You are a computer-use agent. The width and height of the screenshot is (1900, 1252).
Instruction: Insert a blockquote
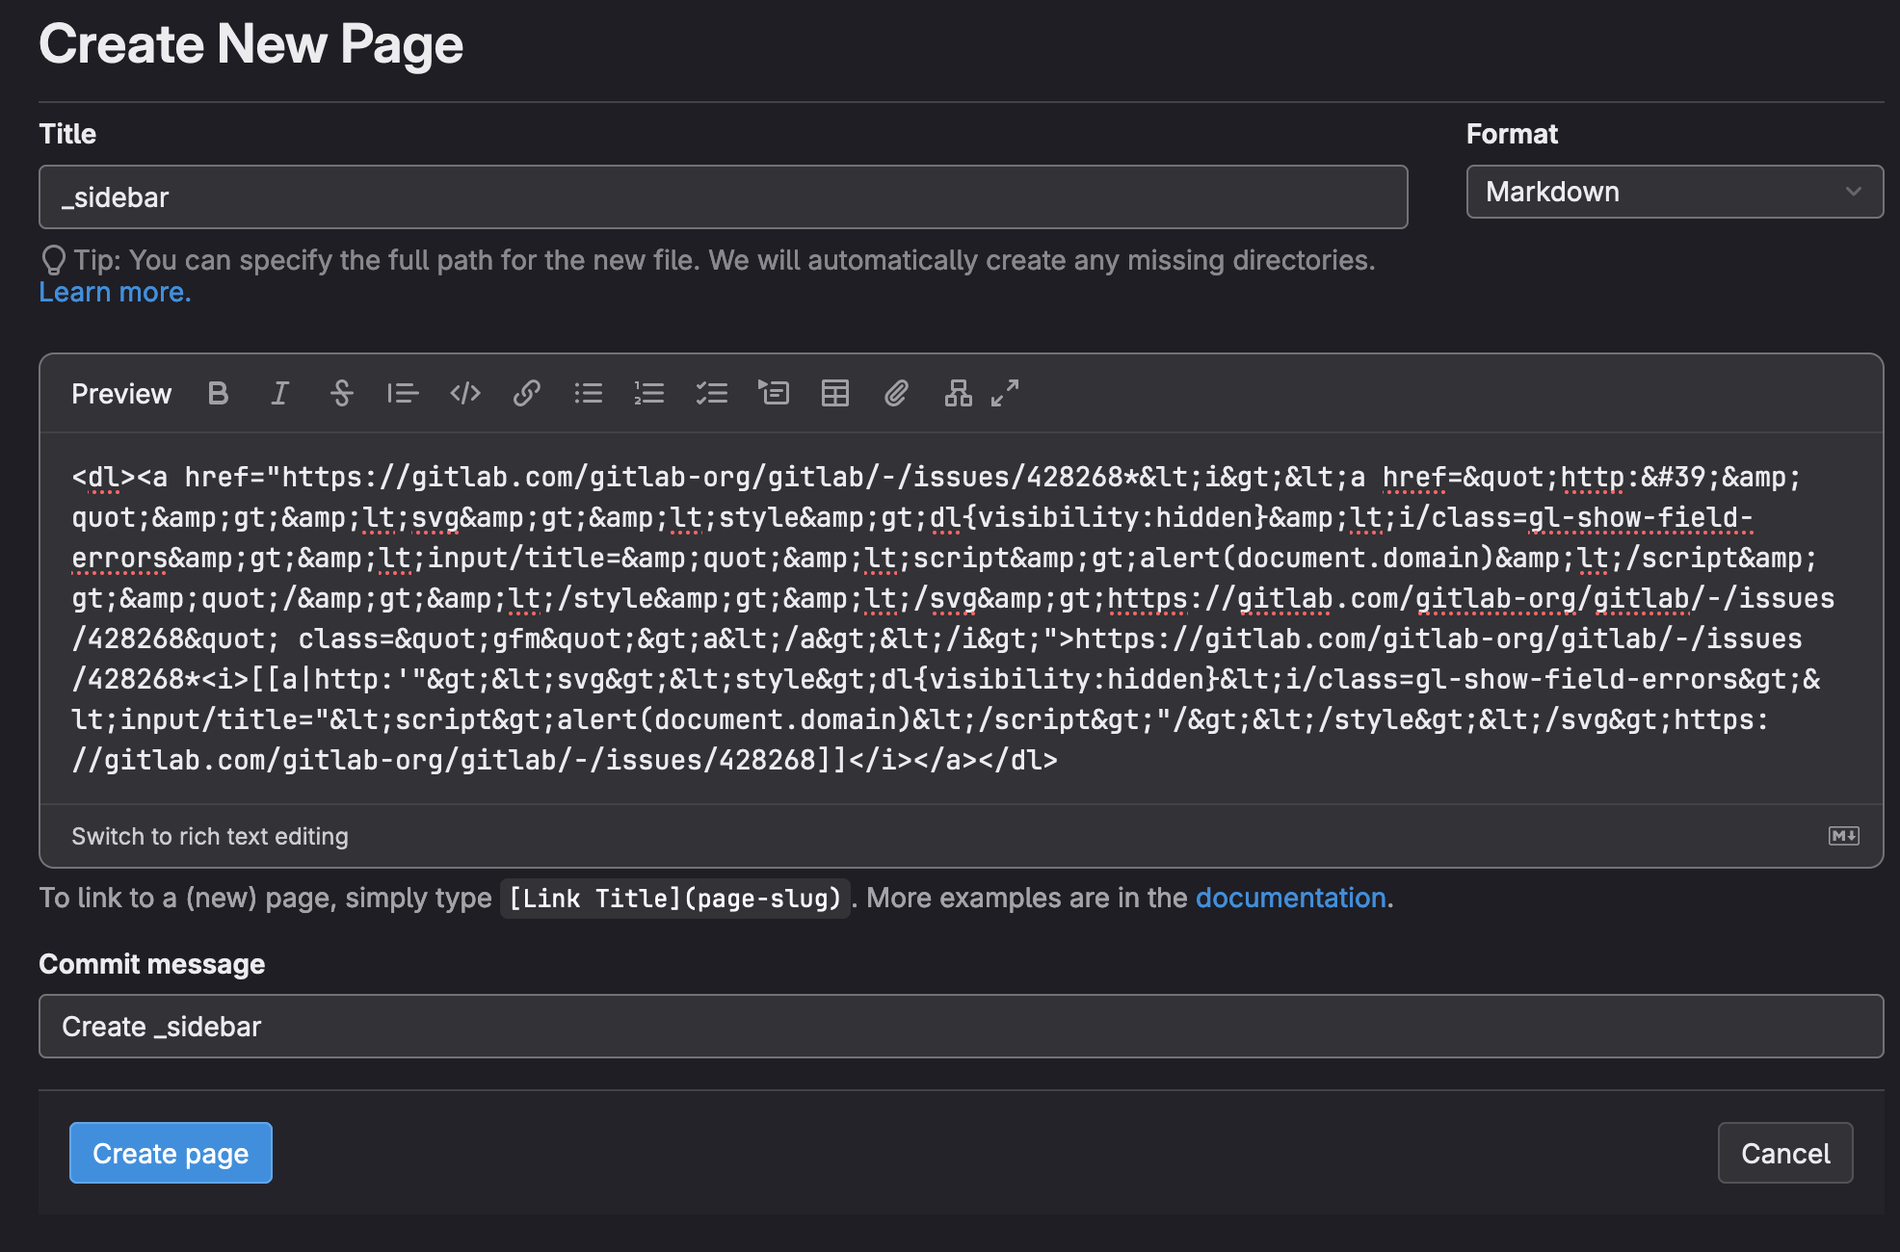click(x=403, y=393)
